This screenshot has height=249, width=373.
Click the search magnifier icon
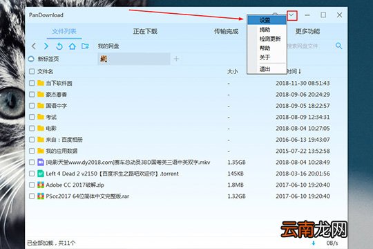click(338, 46)
